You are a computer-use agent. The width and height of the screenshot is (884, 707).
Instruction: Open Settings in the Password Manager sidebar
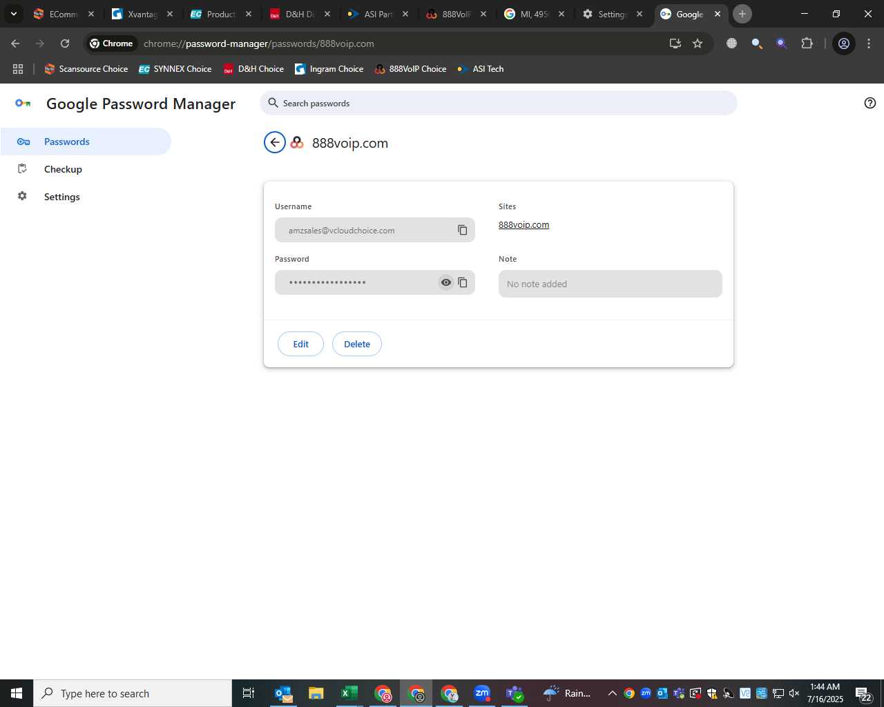point(86,197)
